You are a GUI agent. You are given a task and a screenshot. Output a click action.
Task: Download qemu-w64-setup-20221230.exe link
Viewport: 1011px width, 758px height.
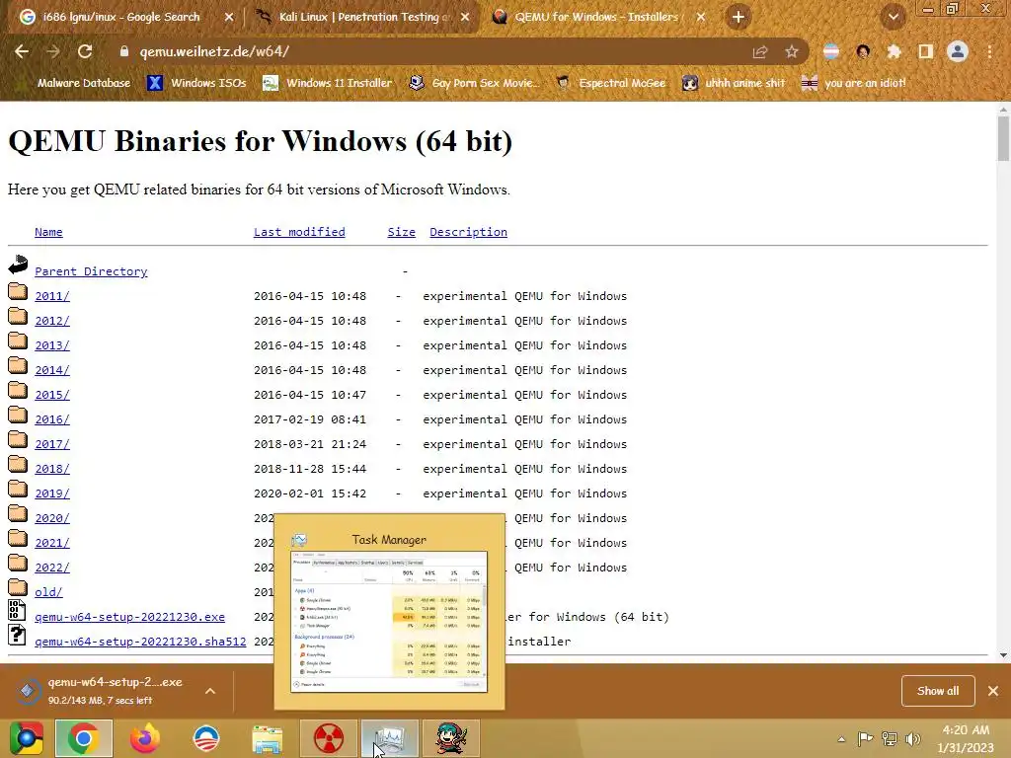coord(129,617)
